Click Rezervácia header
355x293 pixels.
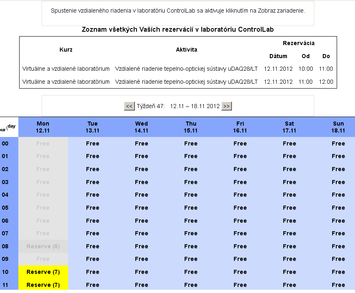tap(299, 43)
